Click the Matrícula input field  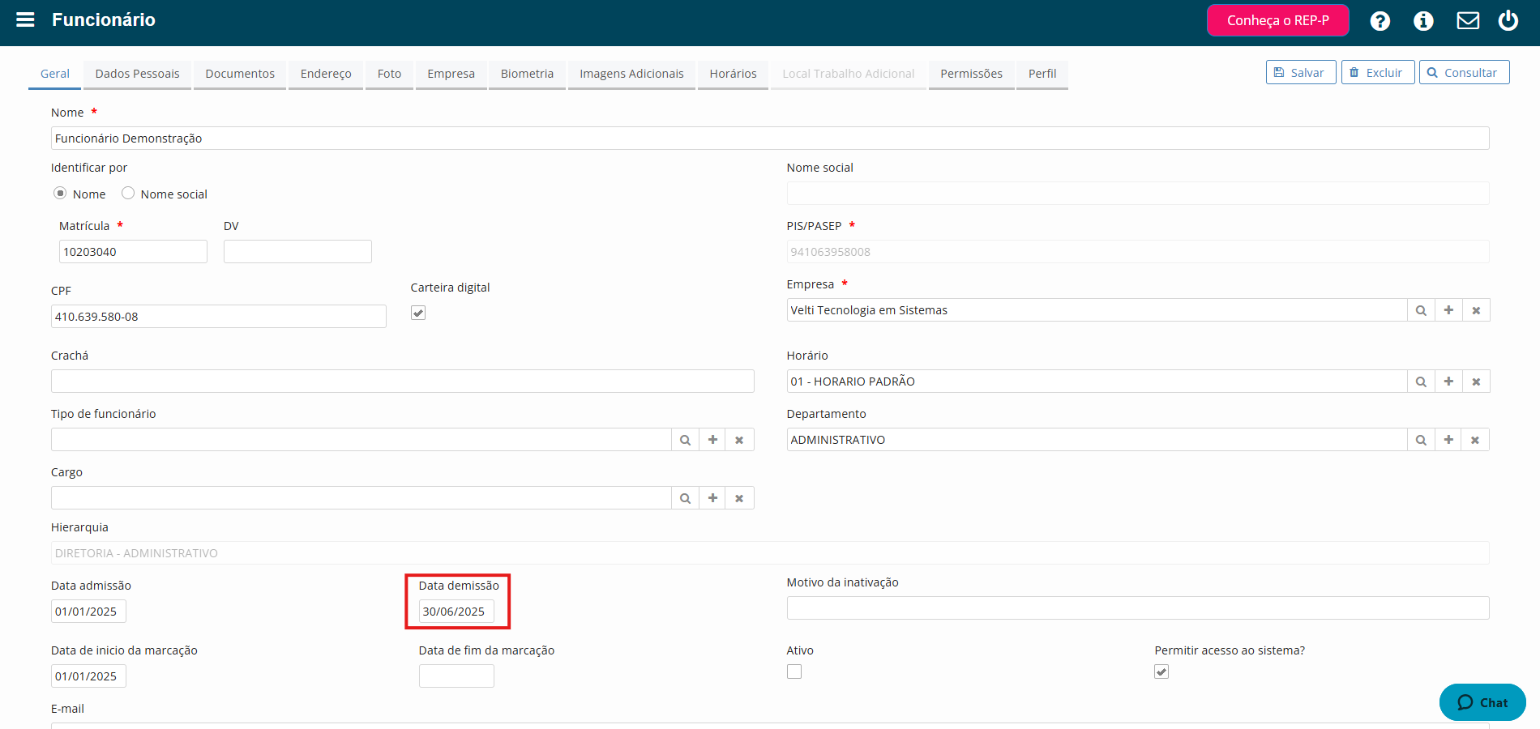[x=133, y=252]
